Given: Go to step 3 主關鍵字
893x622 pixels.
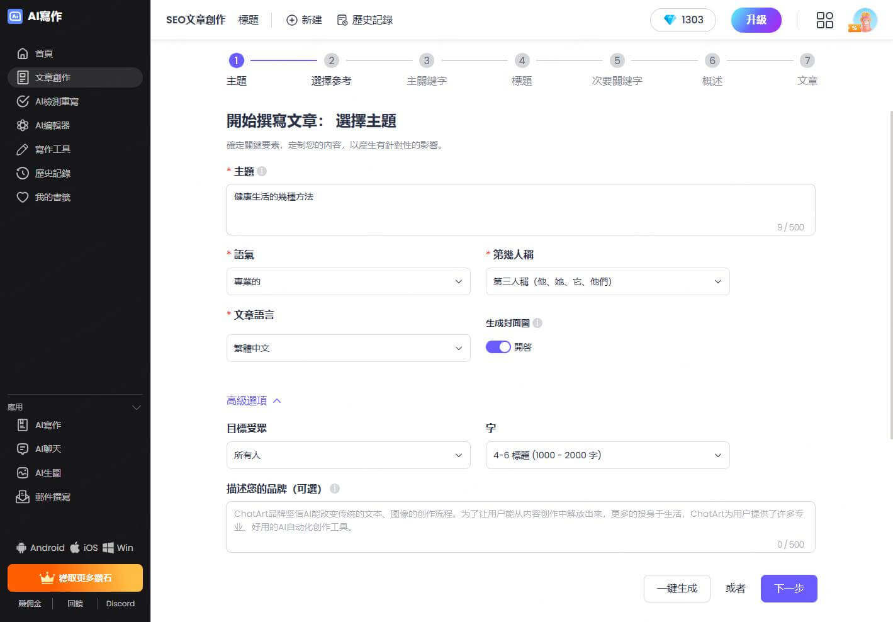Looking at the screenshot, I should pos(427,69).
